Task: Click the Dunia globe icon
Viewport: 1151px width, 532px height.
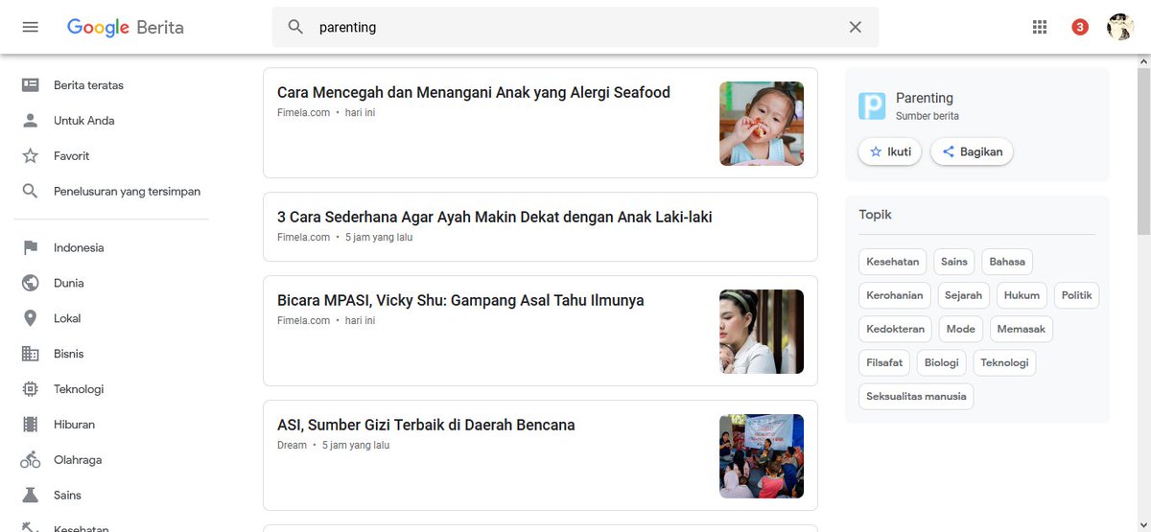Action: point(31,284)
